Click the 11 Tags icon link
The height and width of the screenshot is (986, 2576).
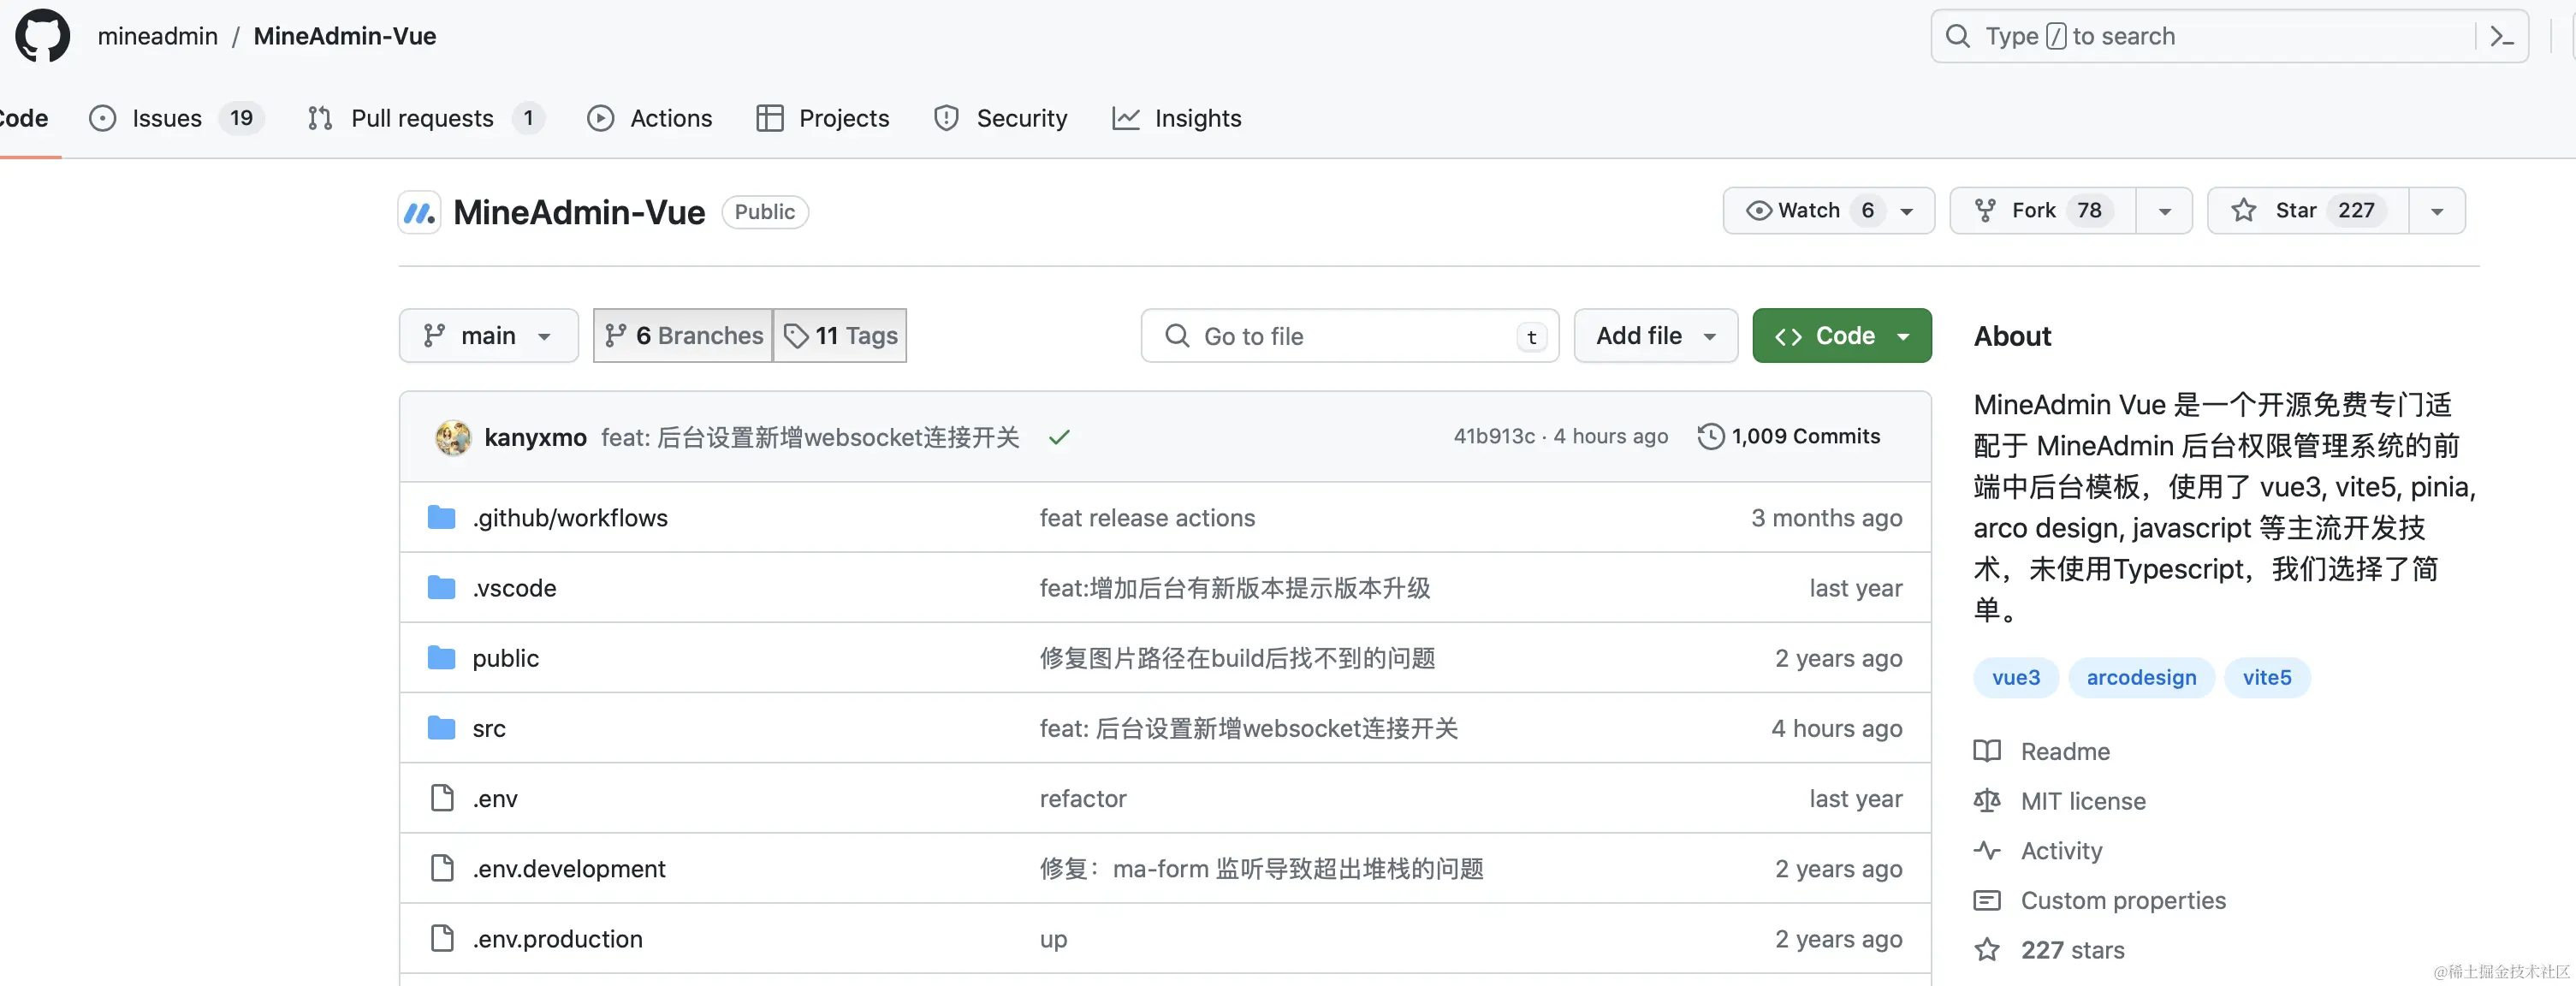(840, 336)
